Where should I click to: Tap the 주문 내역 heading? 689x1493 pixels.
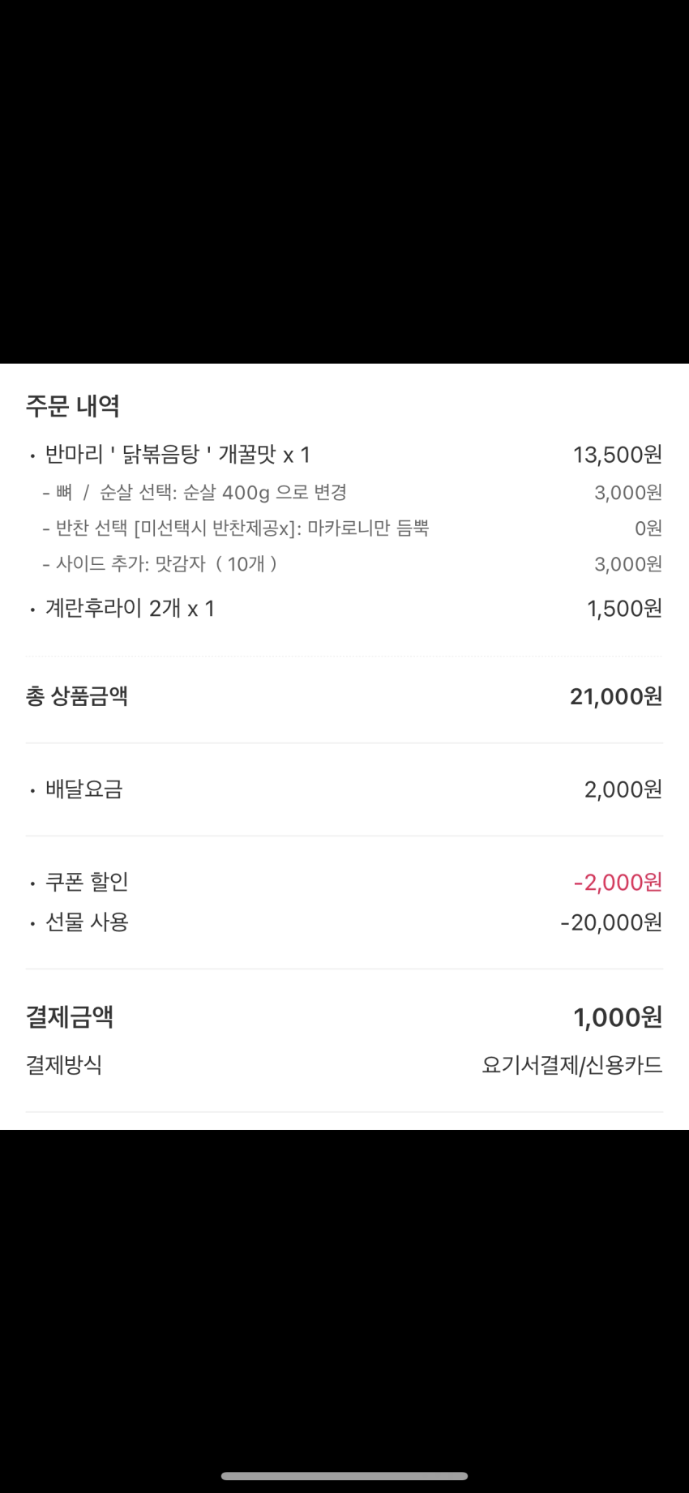pos(73,405)
